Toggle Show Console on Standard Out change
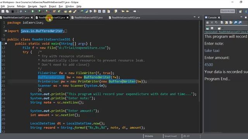This screenshot has width=248, height=139. [236, 22]
